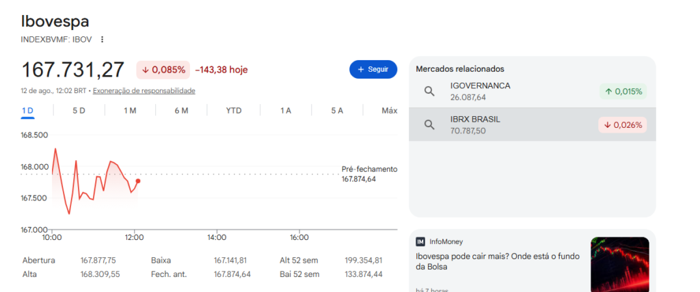Viewport: 700px width, 292px height.
Task: Click the Alt 52 sem value 199.354,81
Action: [364, 261]
